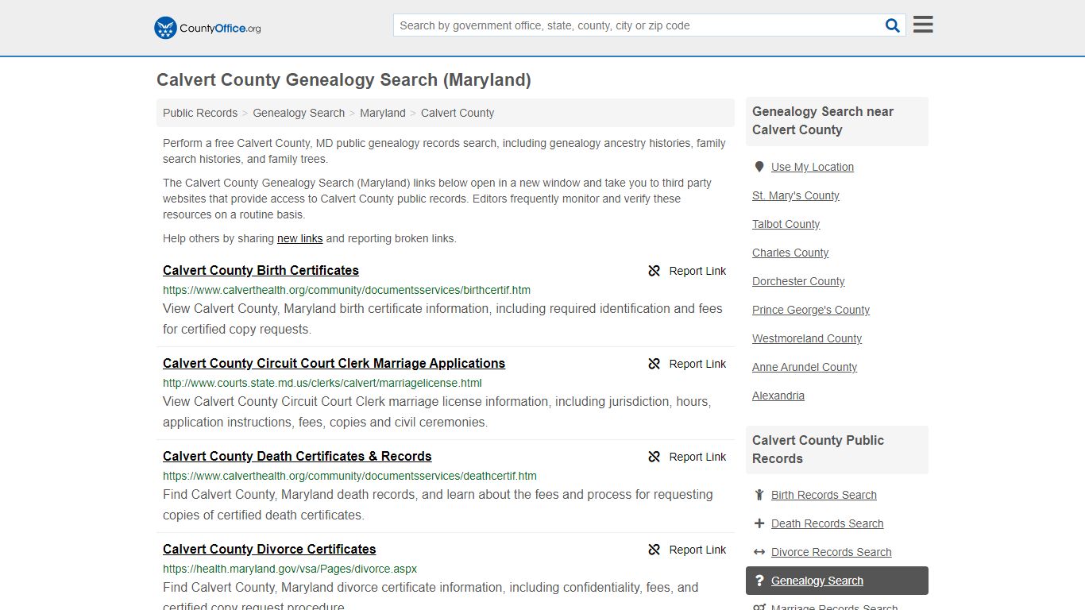Open Calvert County Birth Certificates title link
Viewport: 1085px width, 610px height.
261,270
